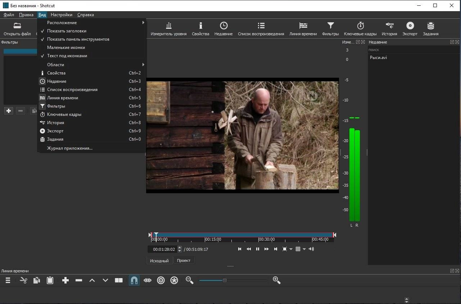Add a filter with the plus button
Image resolution: width=461 pixels, height=304 pixels.
tap(9, 111)
